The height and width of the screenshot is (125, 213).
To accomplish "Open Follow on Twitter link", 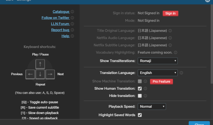I will pos(56,18).
